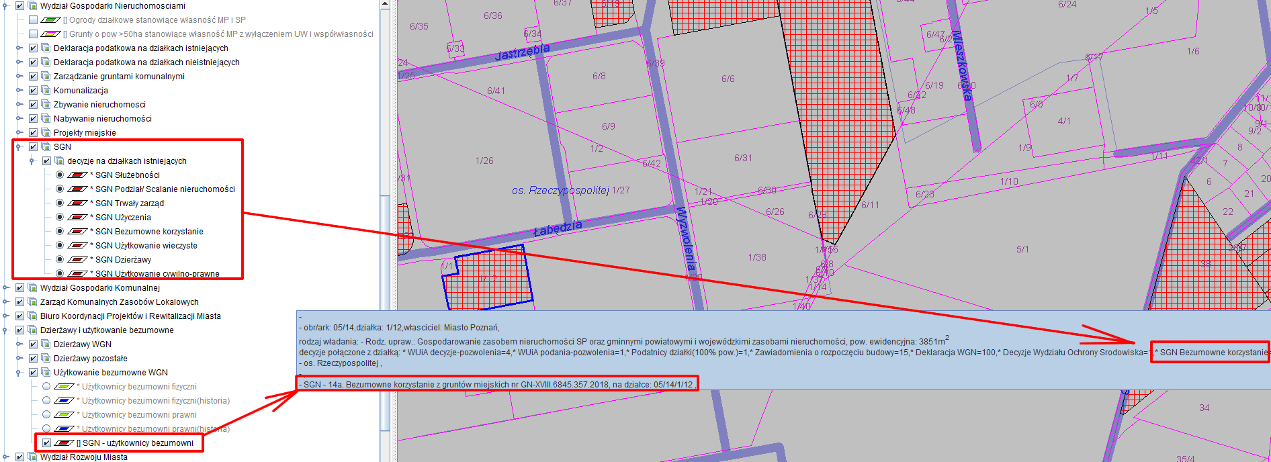
Task: Select the SGN Służebności radio button
Action: 60,175
